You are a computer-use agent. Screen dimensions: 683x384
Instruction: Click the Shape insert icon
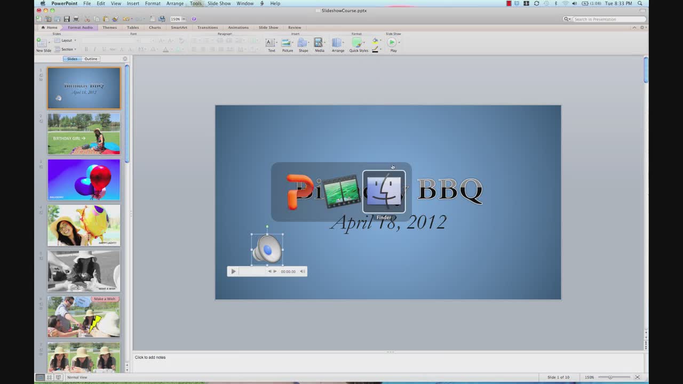pyautogui.click(x=303, y=43)
